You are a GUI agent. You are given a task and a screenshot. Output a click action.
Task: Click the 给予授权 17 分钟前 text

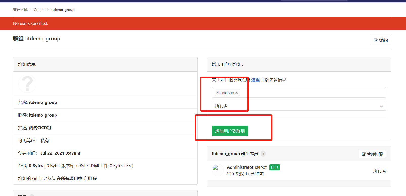[245, 174]
